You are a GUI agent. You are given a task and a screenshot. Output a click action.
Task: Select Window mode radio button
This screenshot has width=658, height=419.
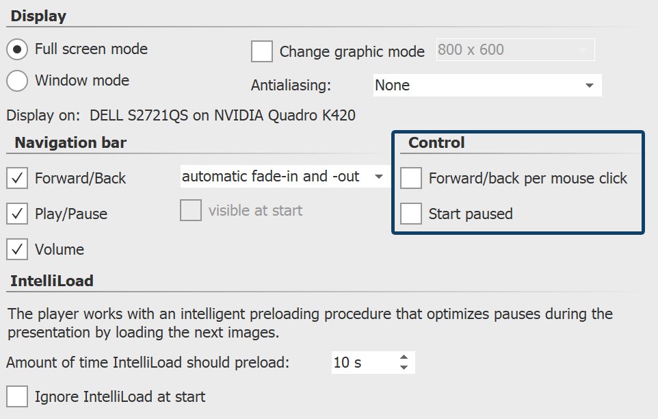click(x=17, y=81)
